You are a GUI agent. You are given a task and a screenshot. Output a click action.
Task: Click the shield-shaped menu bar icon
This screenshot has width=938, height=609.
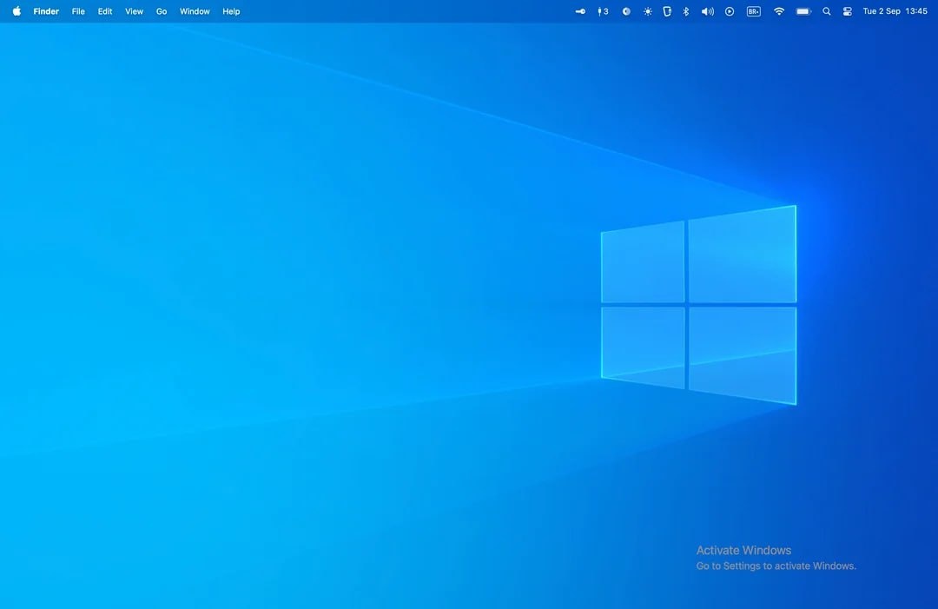pos(667,11)
